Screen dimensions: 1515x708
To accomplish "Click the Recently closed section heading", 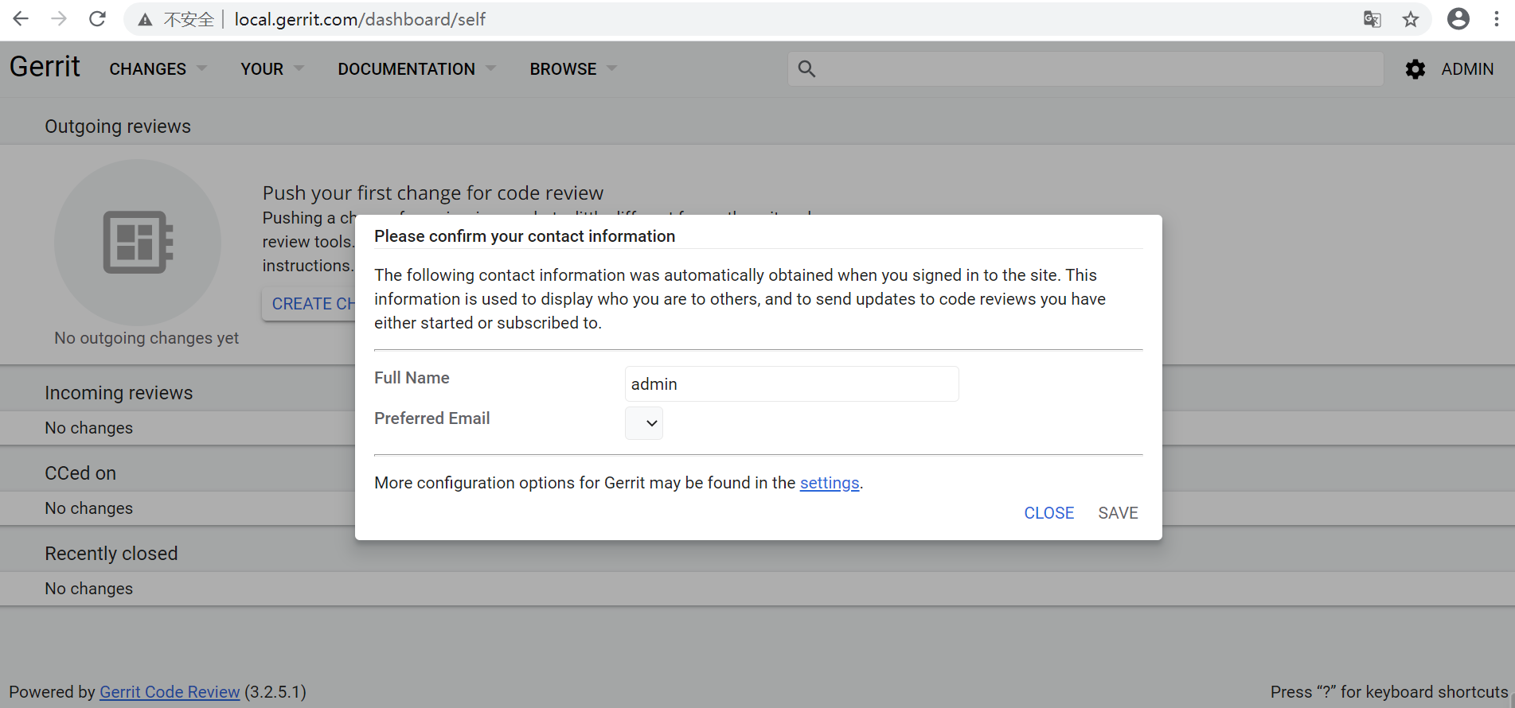I will [x=111, y=554].
